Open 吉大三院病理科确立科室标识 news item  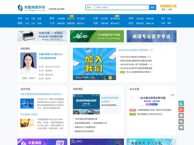[139, 72]
